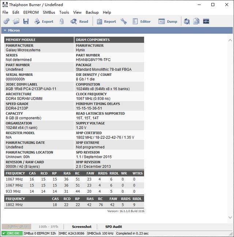Click the scrollbar down arrow

click(x=230, y=217)
